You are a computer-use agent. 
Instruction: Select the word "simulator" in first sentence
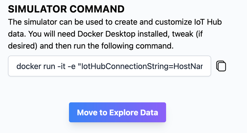tap(40, 22)
